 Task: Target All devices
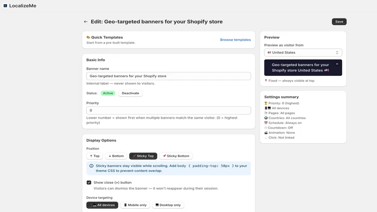click(102, 205)
